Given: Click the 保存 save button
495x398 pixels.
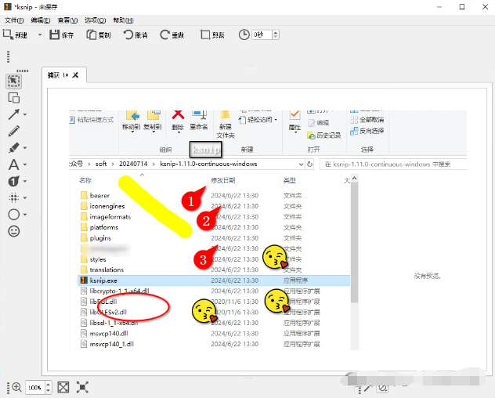Looking at the screenshot, I should click(x=62, y=34).
